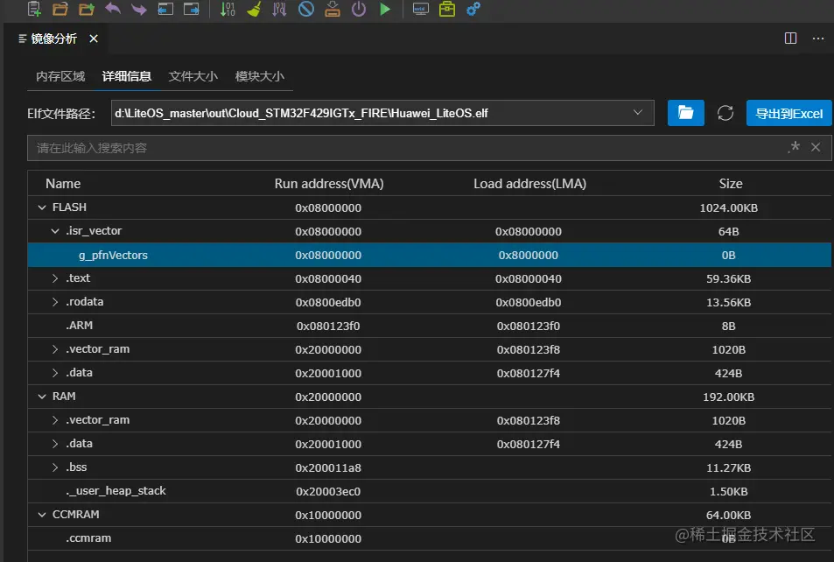This screenshot has width=834, height=562.
Task: Click the orange folder icon with green star
Action: [x=86, y=9]
